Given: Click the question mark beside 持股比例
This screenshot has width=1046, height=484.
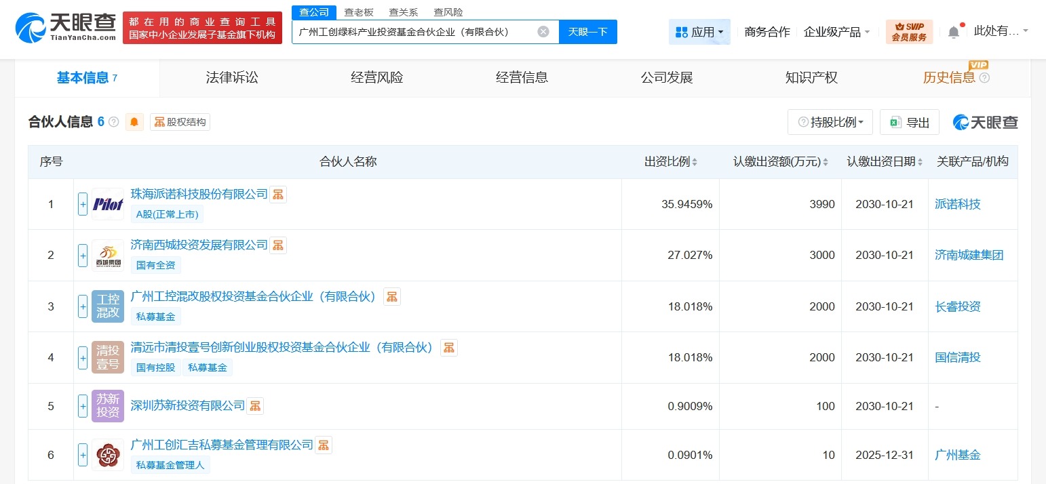Looking at the screenshot, I should pyautogui.click(x=803, y=122).
